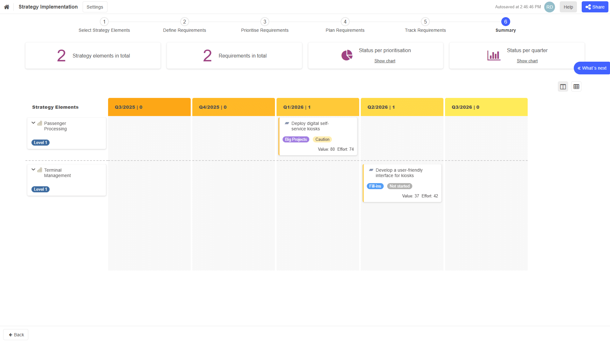
Task: Collapse the Passenger Processing row
Action: [33, 123]
